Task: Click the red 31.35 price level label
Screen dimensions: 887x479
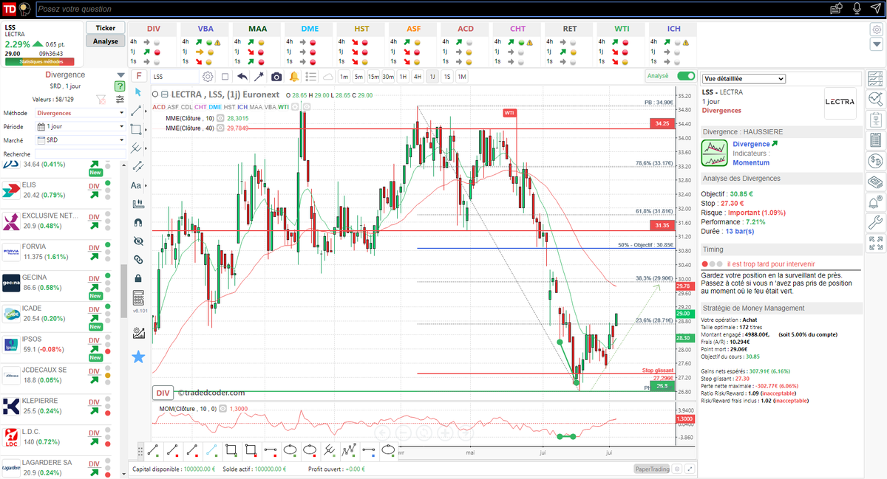Action: 662,225
